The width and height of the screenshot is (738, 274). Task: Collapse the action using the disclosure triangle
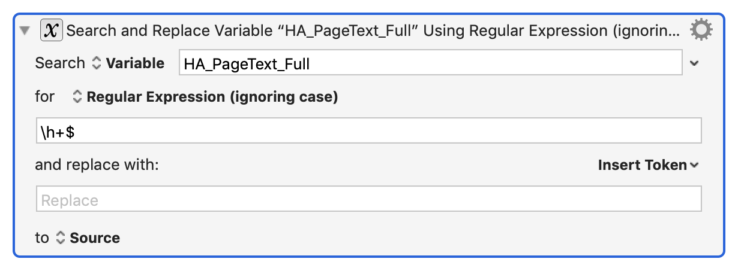[x=25, y=31]
